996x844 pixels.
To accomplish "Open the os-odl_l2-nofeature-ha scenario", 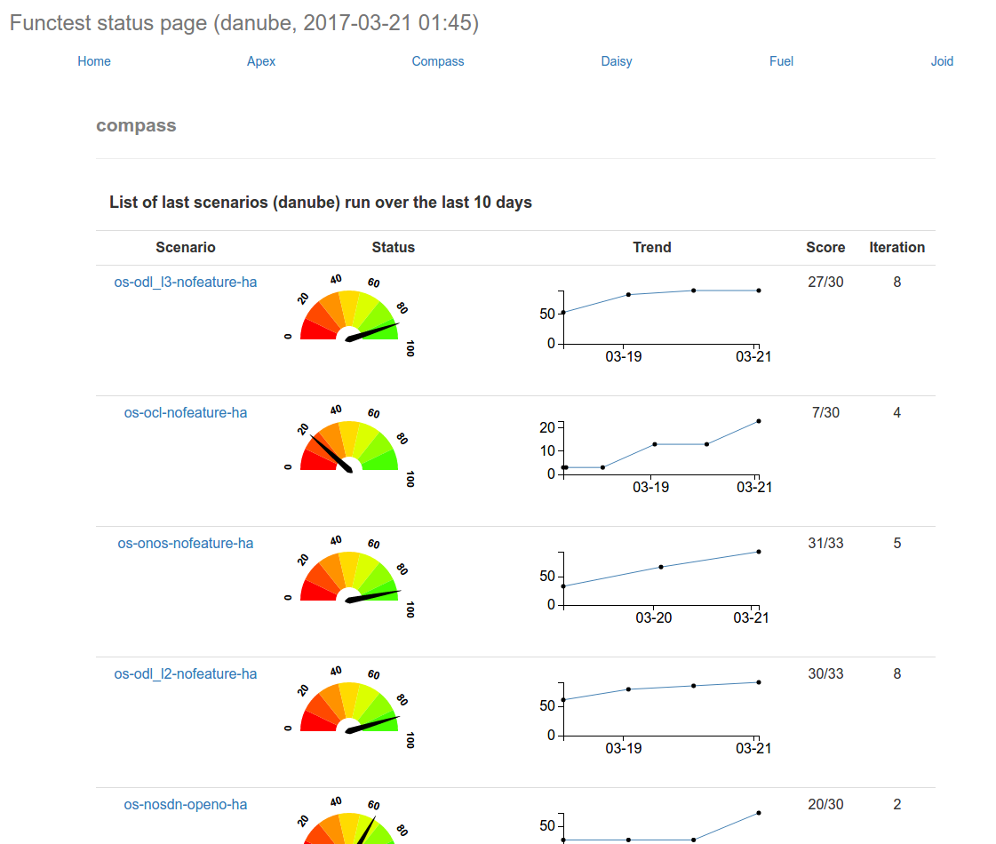I will point(186,674).
